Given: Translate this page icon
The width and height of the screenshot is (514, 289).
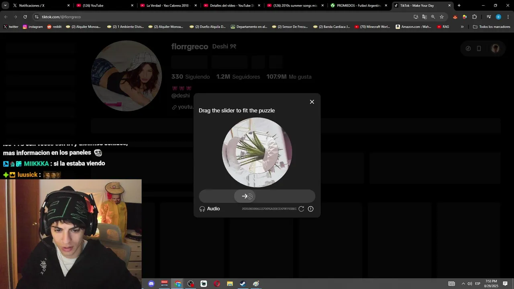Looking at the screenshot, I should coord(424,17).
